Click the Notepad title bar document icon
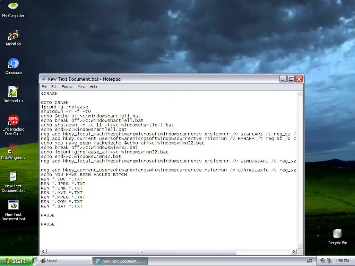The height and width of the screenshot is (266, 355). 43,79
